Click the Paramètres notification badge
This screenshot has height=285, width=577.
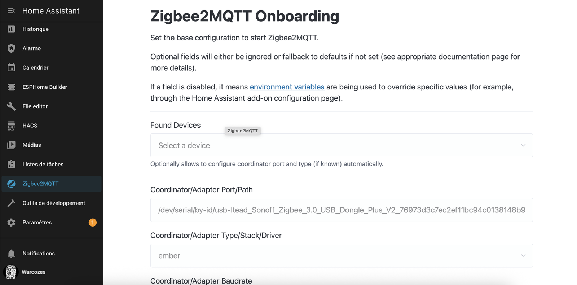point(92,223)
